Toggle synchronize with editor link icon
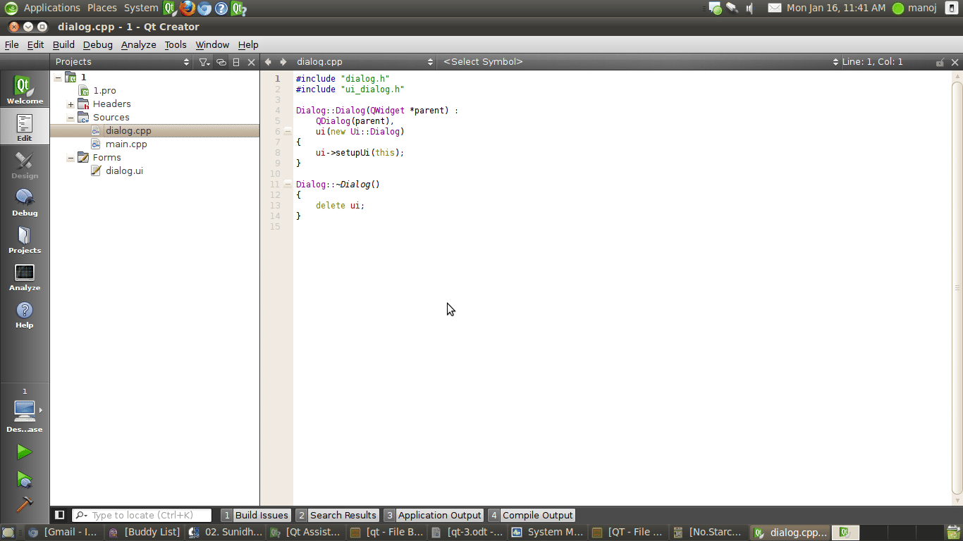963x541 pixels. click(x=221, y=62)
